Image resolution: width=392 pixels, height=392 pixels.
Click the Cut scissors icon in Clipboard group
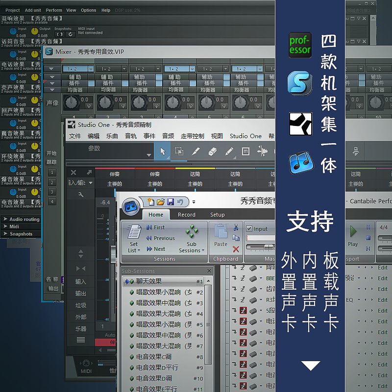(x=236, y=227)
